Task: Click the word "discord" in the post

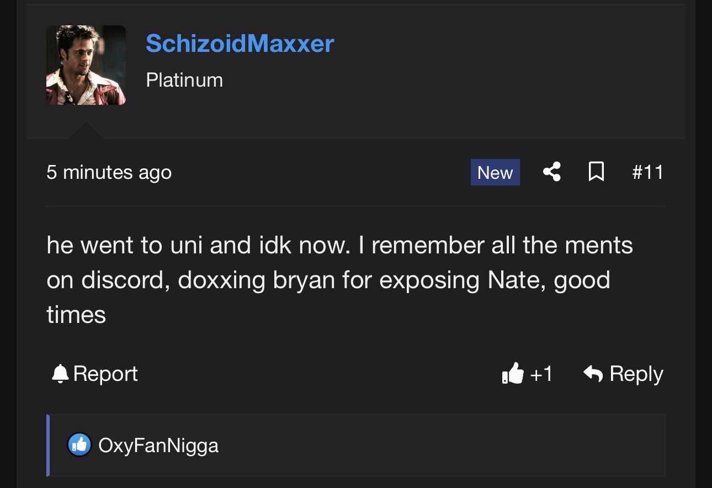Action: 125,280
